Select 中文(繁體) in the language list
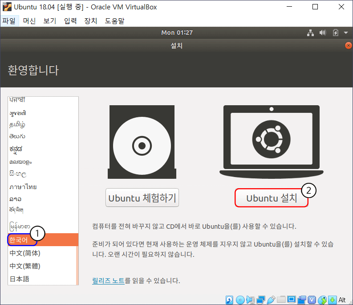Screen dimensions: 353x305 tap(42, 266)
